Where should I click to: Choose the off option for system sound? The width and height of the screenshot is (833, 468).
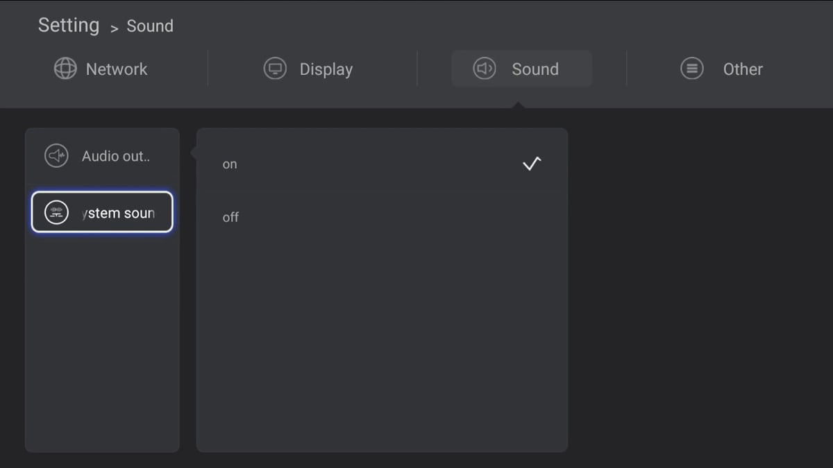pos(230,217)
